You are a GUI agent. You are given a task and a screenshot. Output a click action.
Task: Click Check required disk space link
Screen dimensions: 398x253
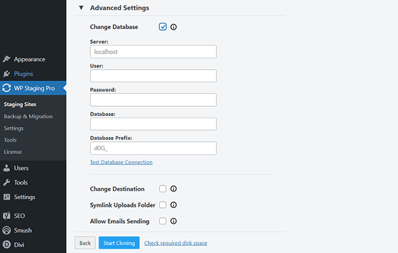click(176, 243)
